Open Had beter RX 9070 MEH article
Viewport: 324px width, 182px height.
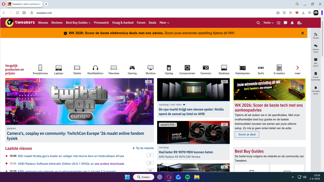point(186,152)
